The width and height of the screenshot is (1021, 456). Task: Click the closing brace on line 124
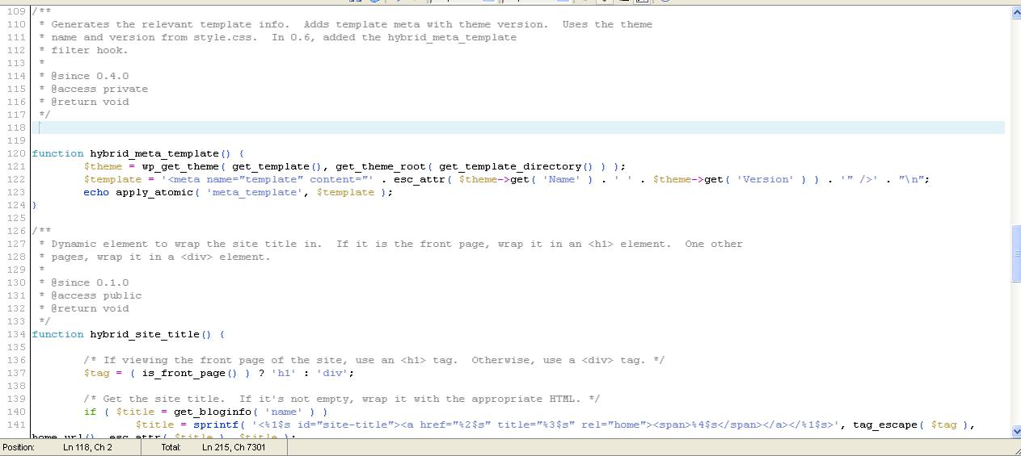click(x=35, y=205)
